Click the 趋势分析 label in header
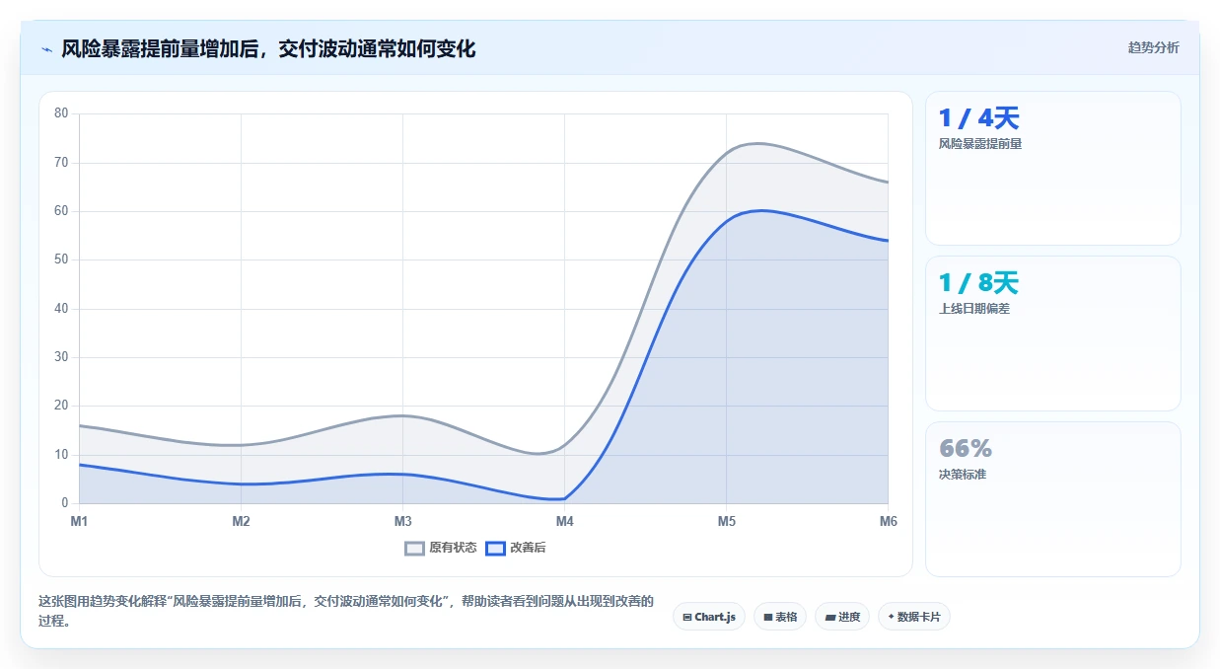Image resolution: width=1220 pixels, height=669 pixels. pos(1153,47)
